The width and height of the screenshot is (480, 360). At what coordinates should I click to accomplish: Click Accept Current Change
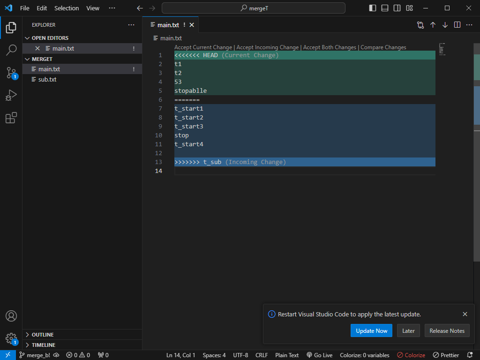point(203,47)
